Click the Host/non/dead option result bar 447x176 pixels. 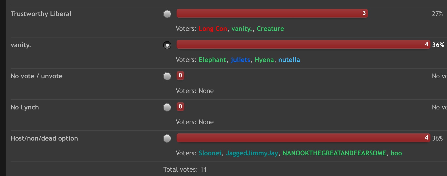[303, 138]
